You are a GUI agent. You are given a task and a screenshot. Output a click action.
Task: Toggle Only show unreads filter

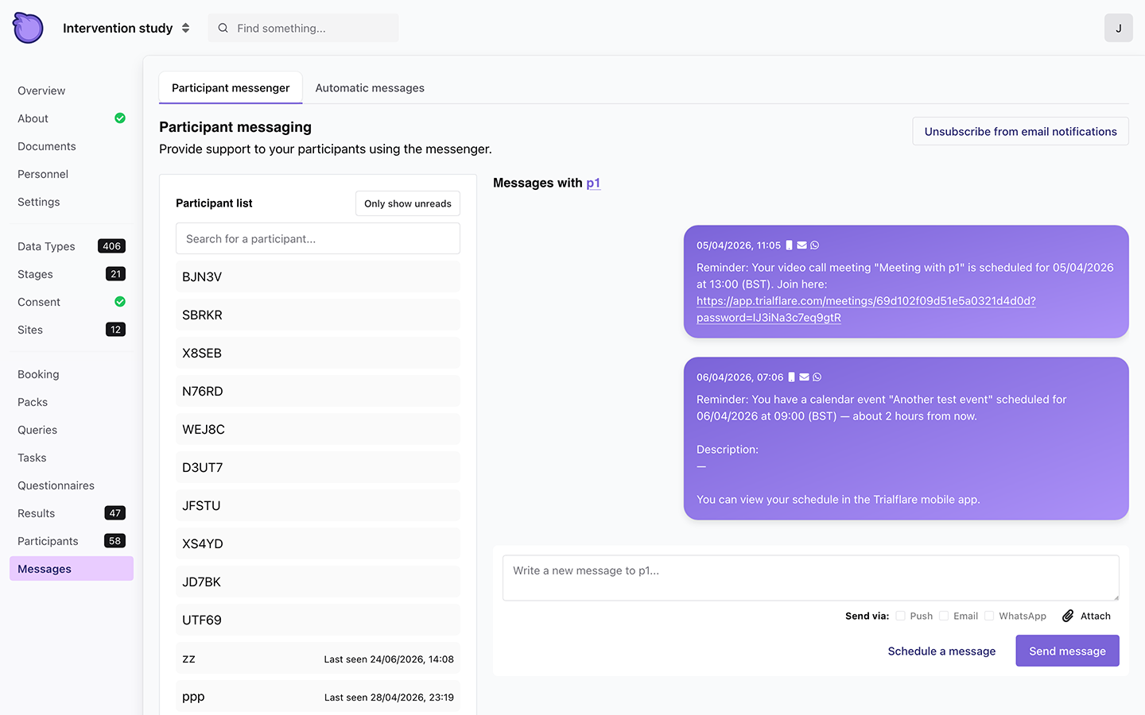tap(408, 203)
